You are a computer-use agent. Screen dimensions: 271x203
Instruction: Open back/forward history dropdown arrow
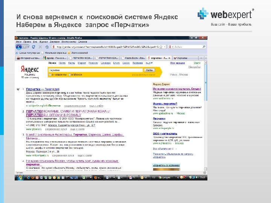[28, 47]
